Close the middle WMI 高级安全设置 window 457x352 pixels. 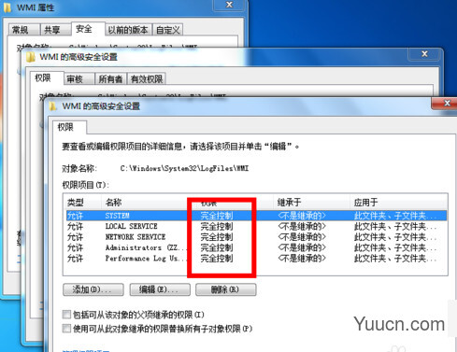(424, 54)
